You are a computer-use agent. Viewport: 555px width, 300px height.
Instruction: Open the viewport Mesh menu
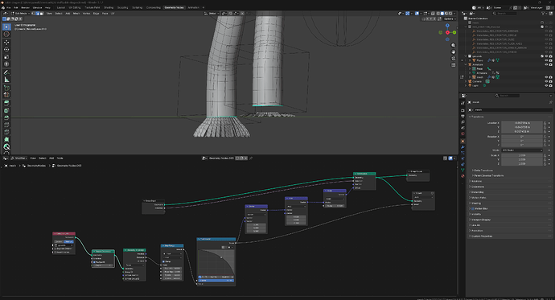76,14
